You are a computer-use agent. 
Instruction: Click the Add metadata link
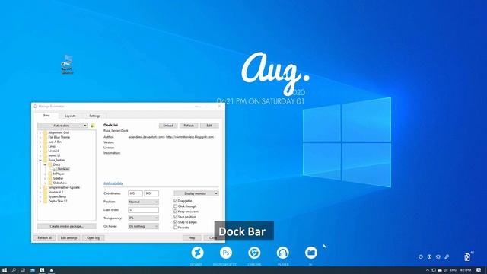113,183
